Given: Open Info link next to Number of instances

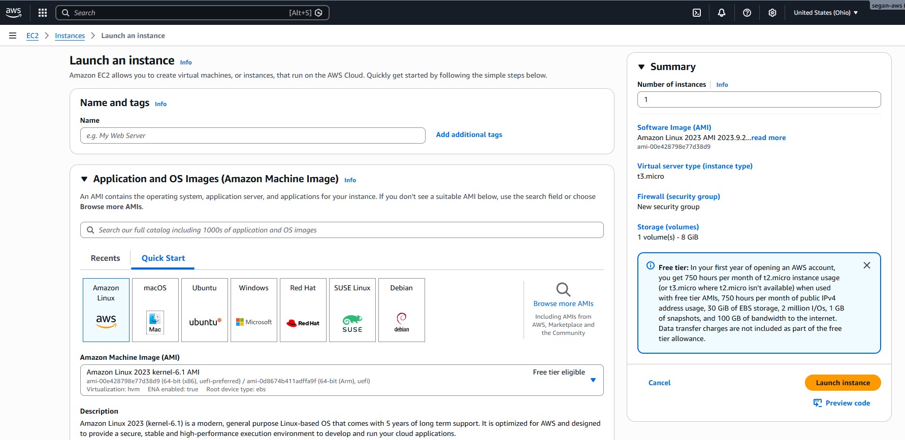Looking at the screenshot, I should click(x=722, y=85).
